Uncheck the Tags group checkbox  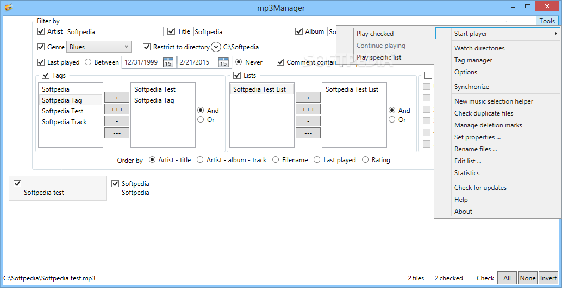46,75
